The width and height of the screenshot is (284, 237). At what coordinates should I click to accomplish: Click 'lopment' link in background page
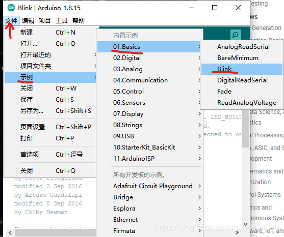[261, 159]
